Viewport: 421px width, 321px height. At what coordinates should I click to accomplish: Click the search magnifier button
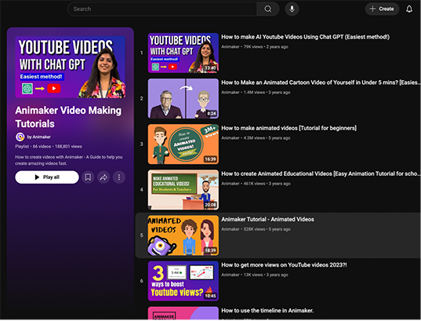267,9
